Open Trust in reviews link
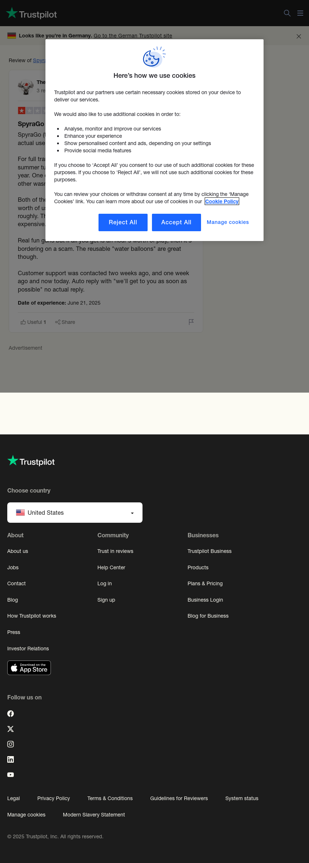The height and width of the screenshot is (863, 309). click(x=115, y=551)
